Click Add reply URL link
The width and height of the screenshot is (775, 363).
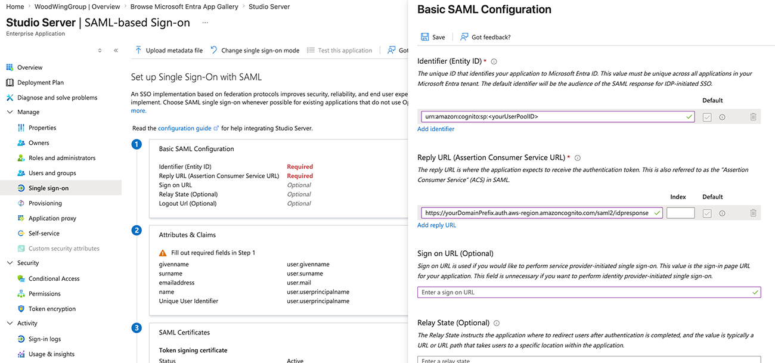tap(436, 225)
